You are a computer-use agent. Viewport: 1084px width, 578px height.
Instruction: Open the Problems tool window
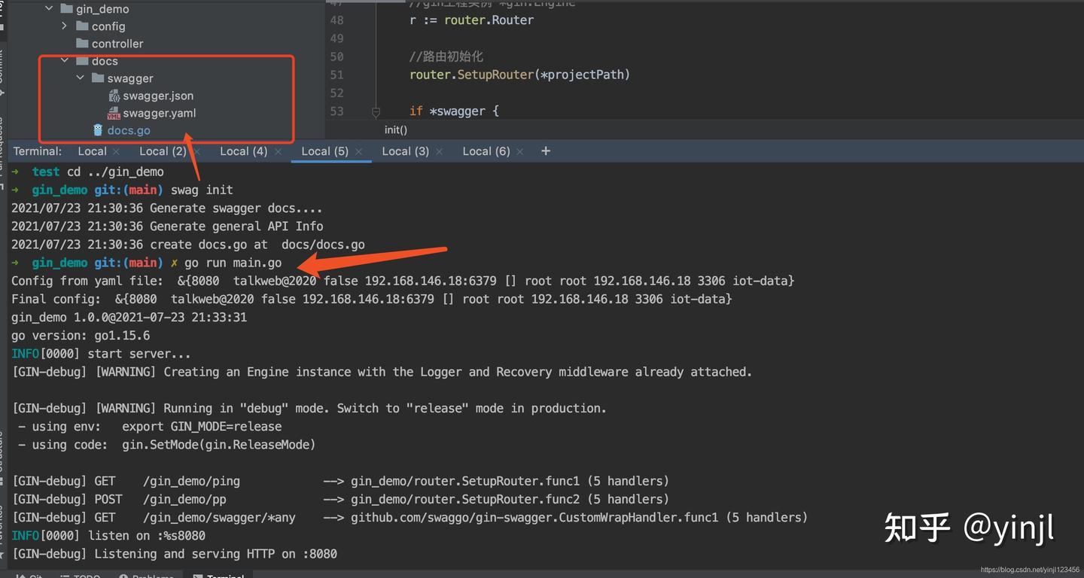[x=147, y=576]
